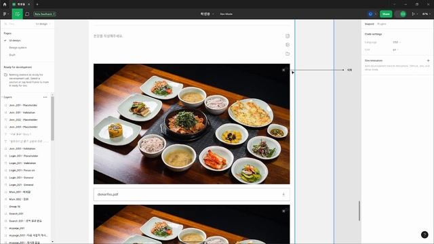Screen dimensions: 434x244
Task: Select the comment tool
Action: [x=27, y=14]
